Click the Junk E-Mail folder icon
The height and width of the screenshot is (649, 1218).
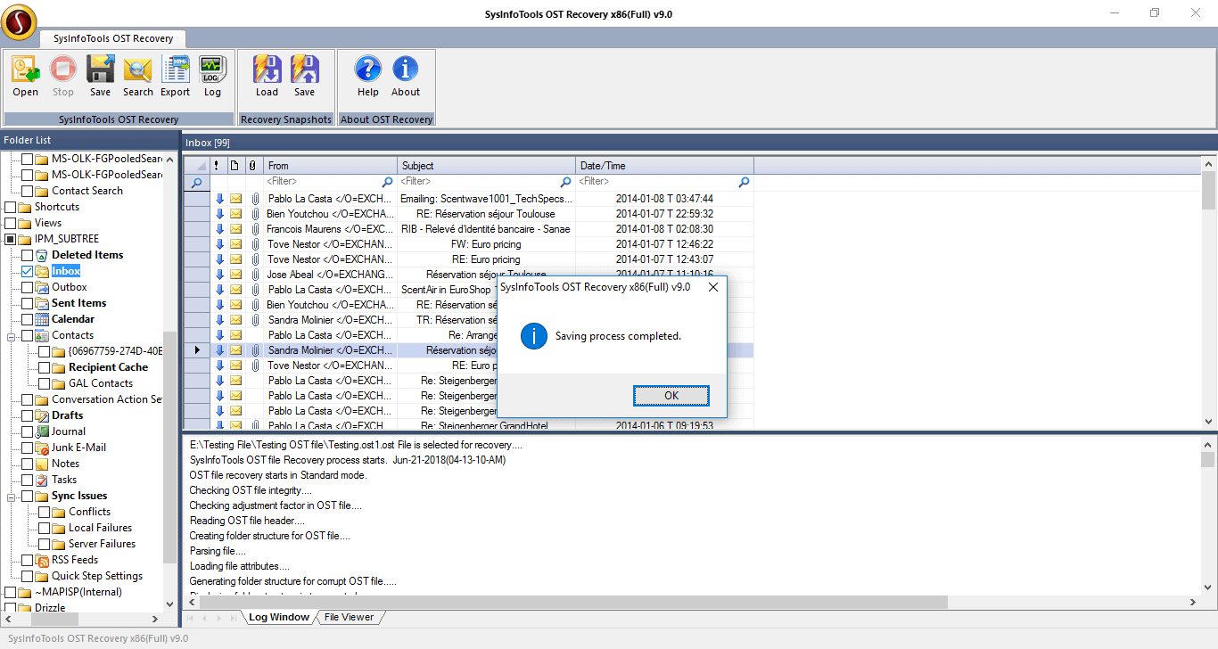tap(42, 448)
